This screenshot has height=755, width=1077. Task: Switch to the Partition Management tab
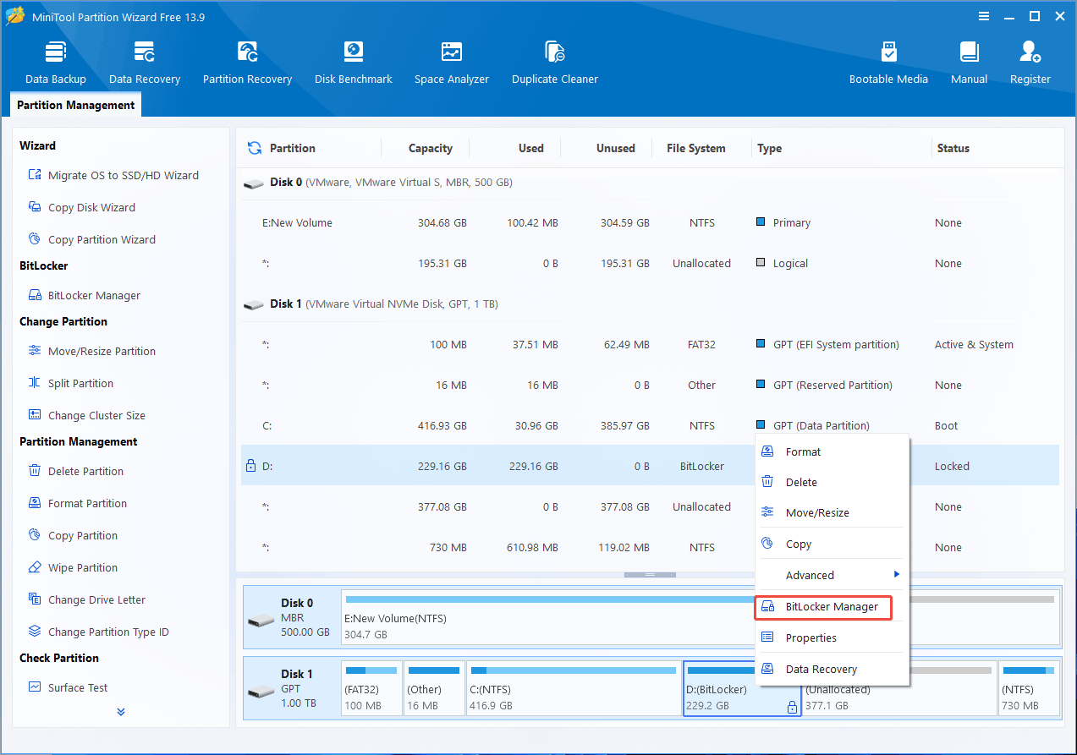coord(76,105)
